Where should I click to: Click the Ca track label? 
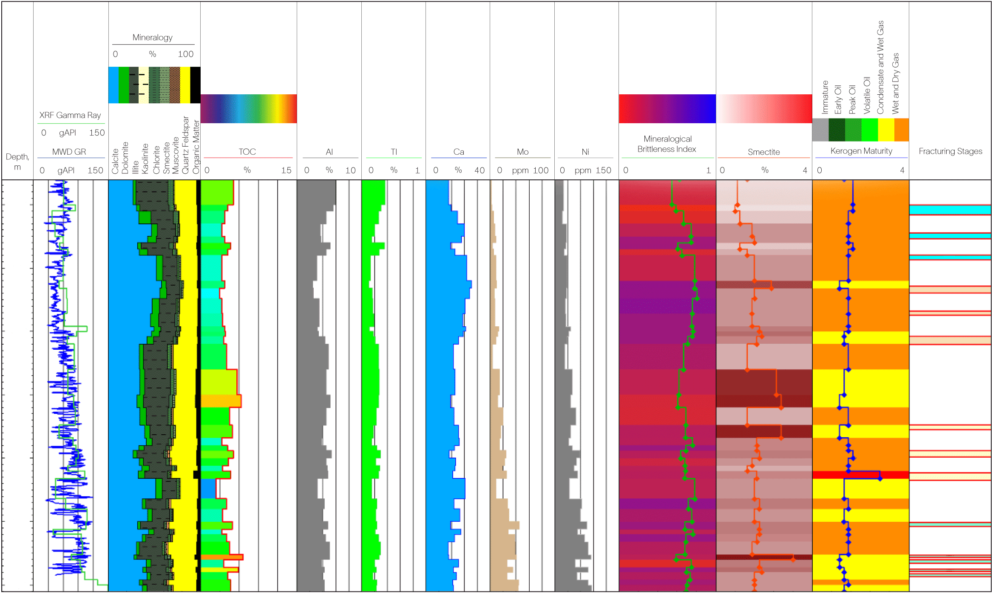(x=459, y=152)
